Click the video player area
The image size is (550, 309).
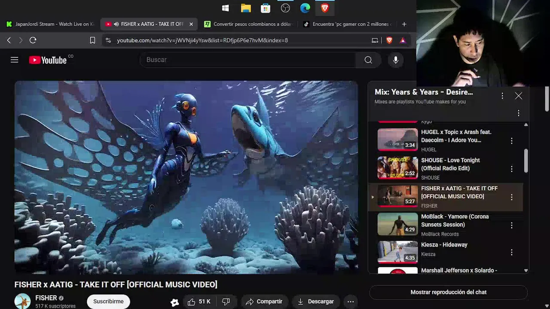(186, 177)
